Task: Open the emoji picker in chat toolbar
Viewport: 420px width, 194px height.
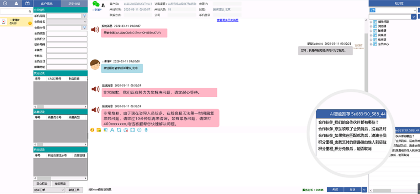Action: tap(92, 130)
